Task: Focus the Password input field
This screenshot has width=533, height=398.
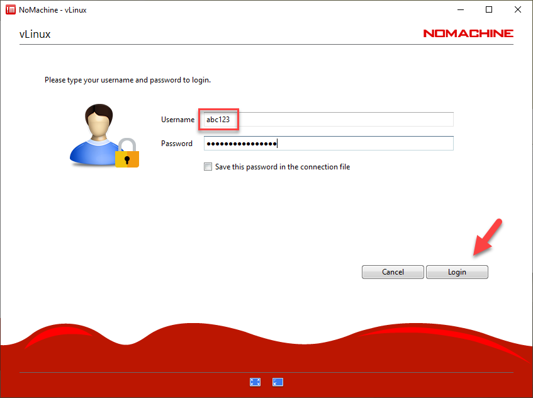Action: pyautogui.click(x=328, y=143)
